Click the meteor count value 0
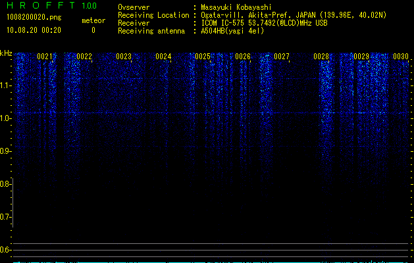414x263 pixels. pyautogui.click(x=93, y=30)
